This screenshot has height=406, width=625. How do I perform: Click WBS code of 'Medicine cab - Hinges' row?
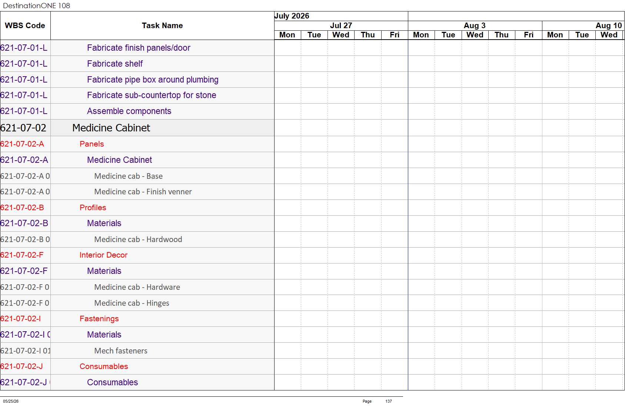pos(25,303)
